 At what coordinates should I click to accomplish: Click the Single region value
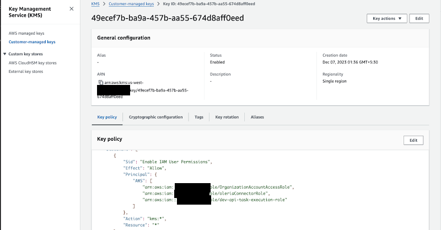pyautogui.click(x=335, y=81)
